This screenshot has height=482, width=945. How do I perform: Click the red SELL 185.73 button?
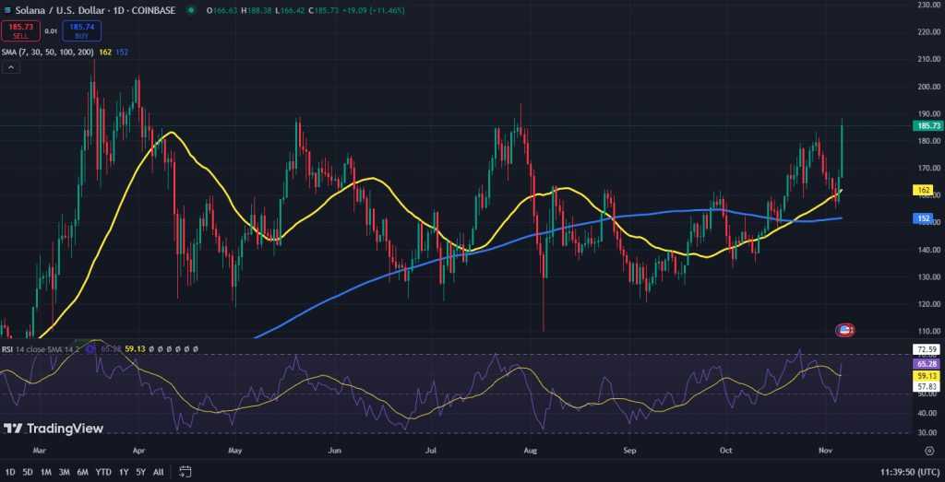[x=20, y=30]
